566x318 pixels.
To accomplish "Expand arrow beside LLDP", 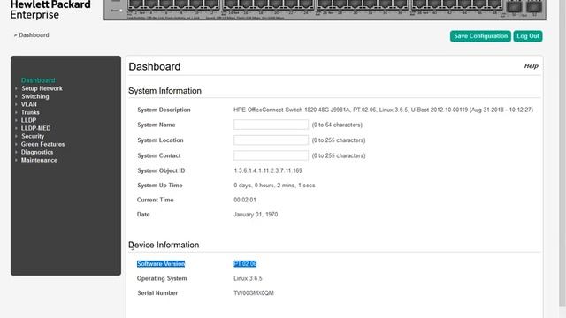I will 16,120.
